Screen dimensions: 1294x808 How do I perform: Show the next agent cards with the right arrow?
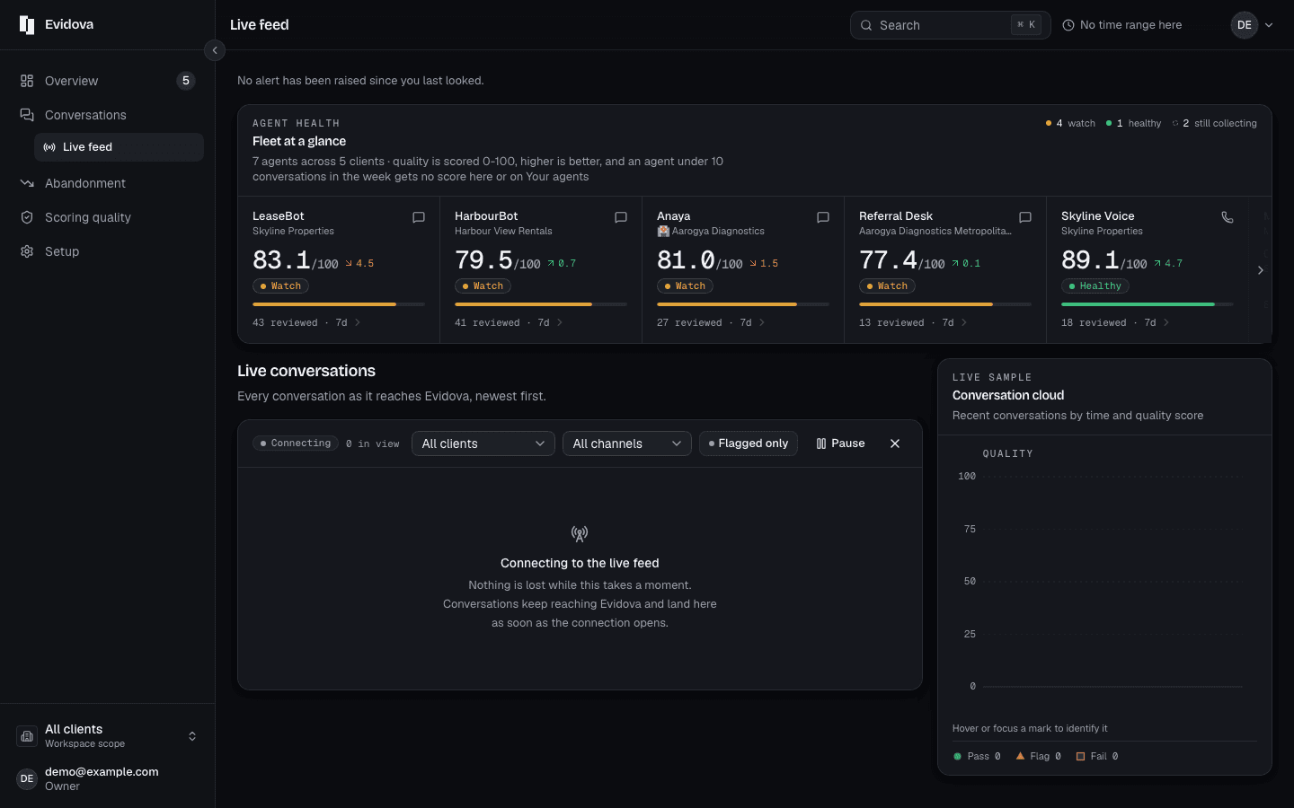(x=1261, y=270)
